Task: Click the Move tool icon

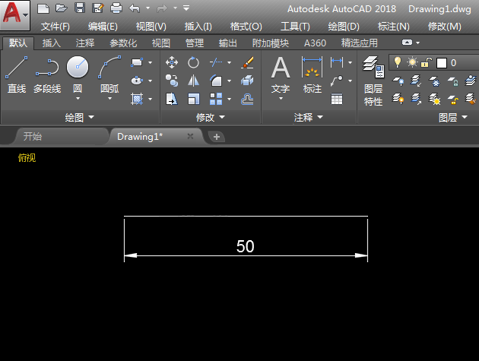Action: 172,62
